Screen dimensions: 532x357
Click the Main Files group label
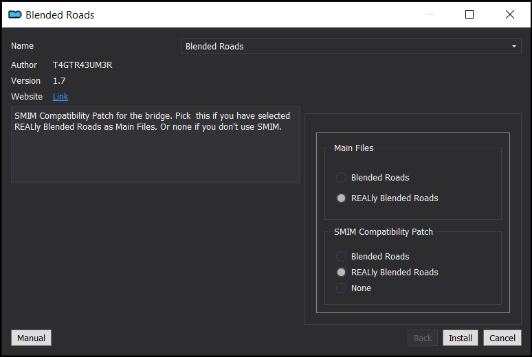(x=353, y=148)
